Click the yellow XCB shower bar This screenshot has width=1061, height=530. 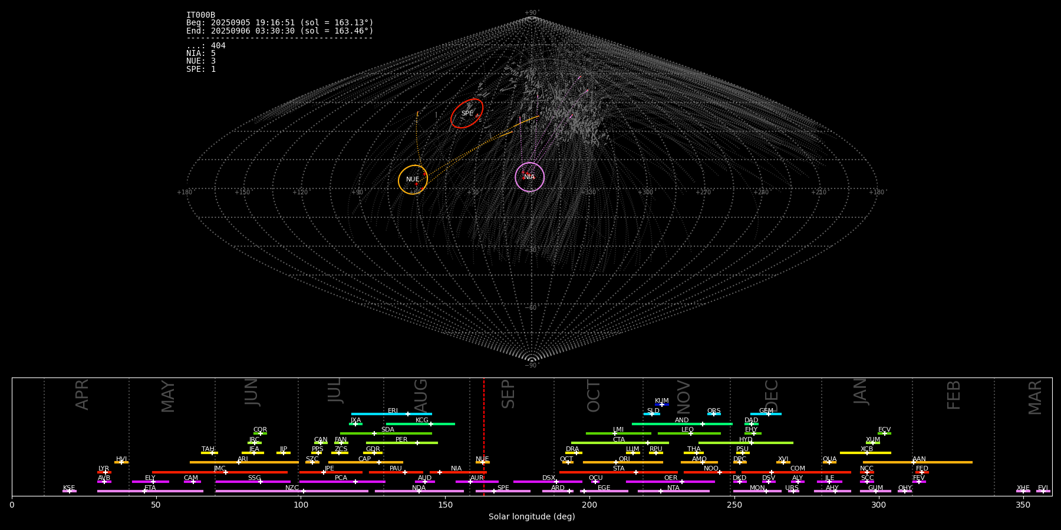[x=865, y=453]
